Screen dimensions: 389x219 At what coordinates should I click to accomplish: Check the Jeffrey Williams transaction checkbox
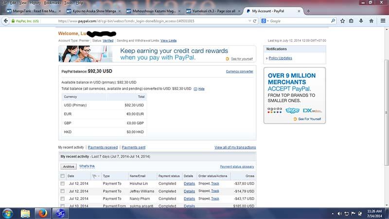point(63,191)
